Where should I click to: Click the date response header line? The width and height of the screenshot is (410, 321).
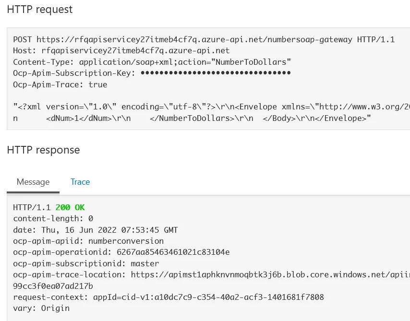tap(95, 230)
